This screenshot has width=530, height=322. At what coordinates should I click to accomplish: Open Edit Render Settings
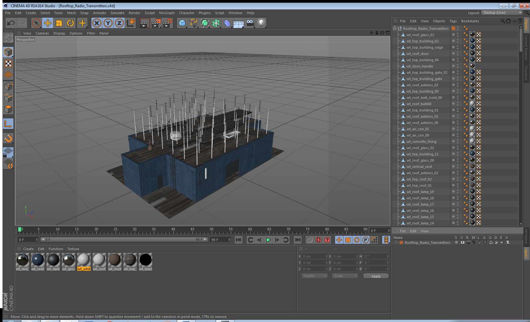click(167, 23)
